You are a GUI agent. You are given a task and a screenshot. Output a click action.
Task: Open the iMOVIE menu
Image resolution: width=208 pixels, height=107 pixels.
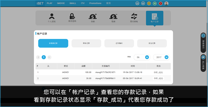pyautogui.click(x=61, y=3)
